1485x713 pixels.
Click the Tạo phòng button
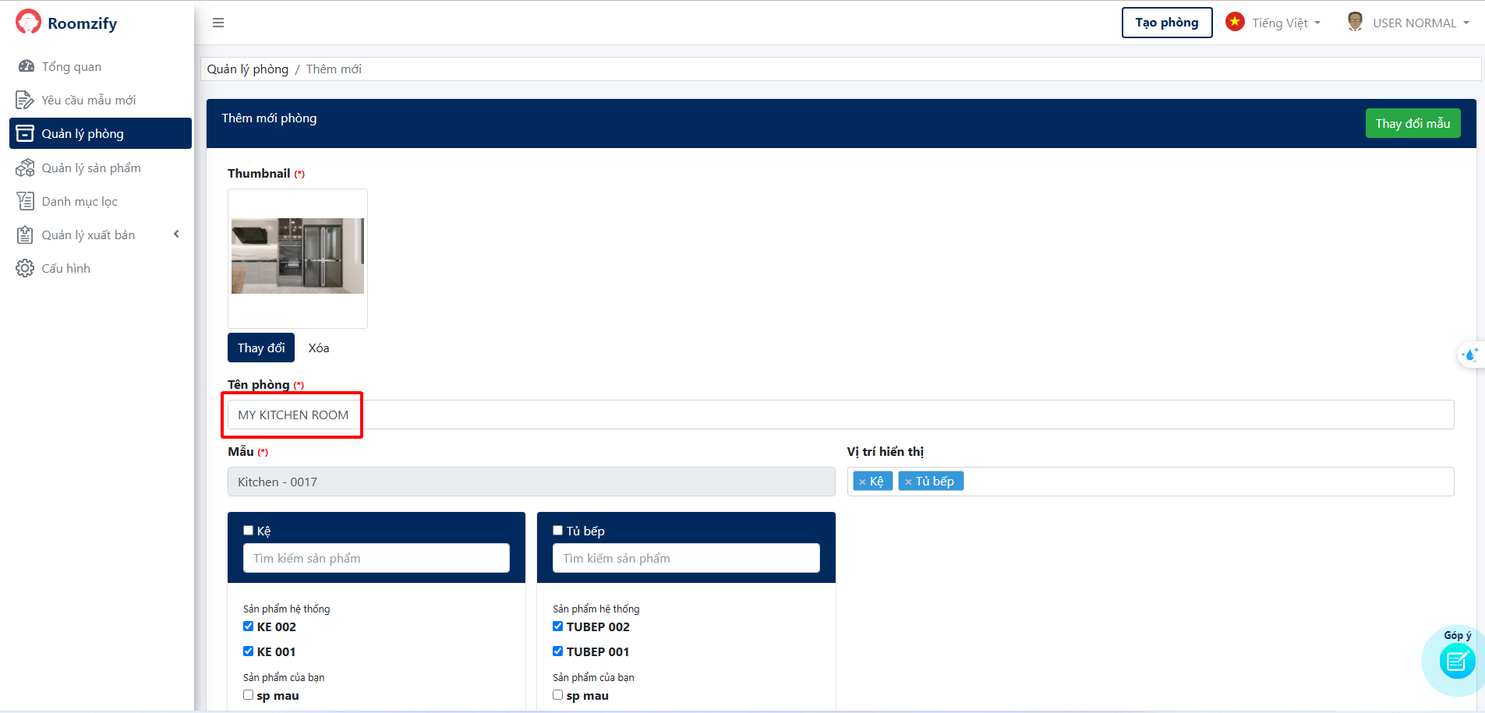coord(1166,23)
